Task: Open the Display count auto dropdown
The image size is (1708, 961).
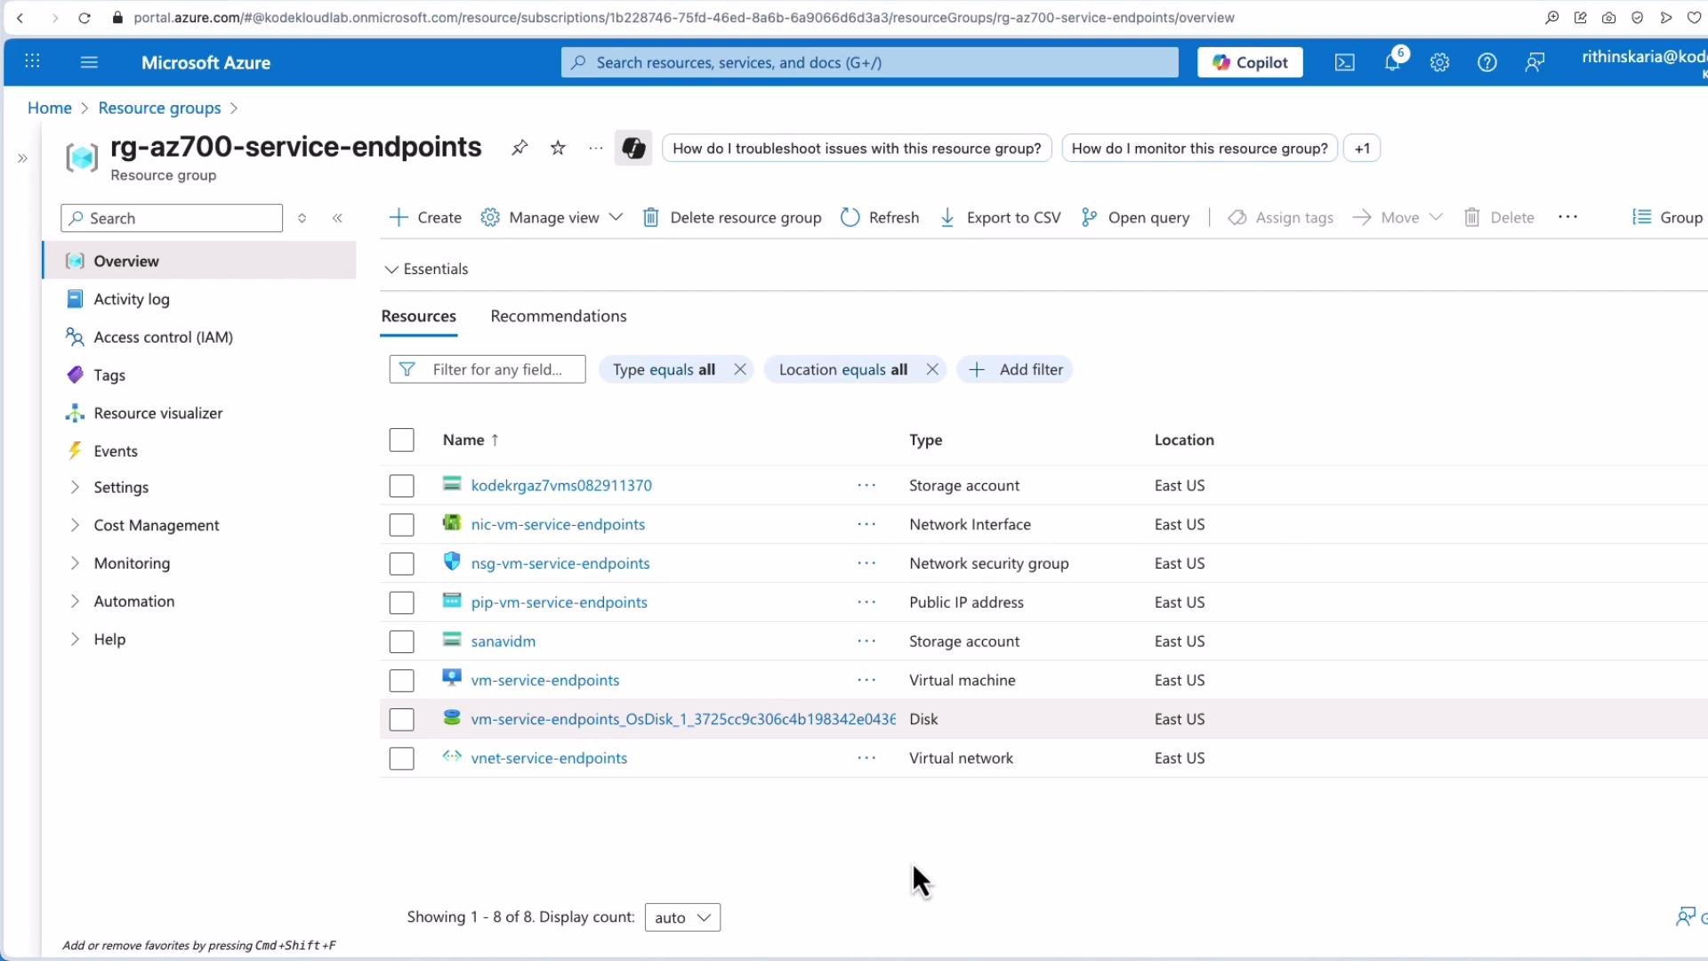Action: [x=682, y=917]
